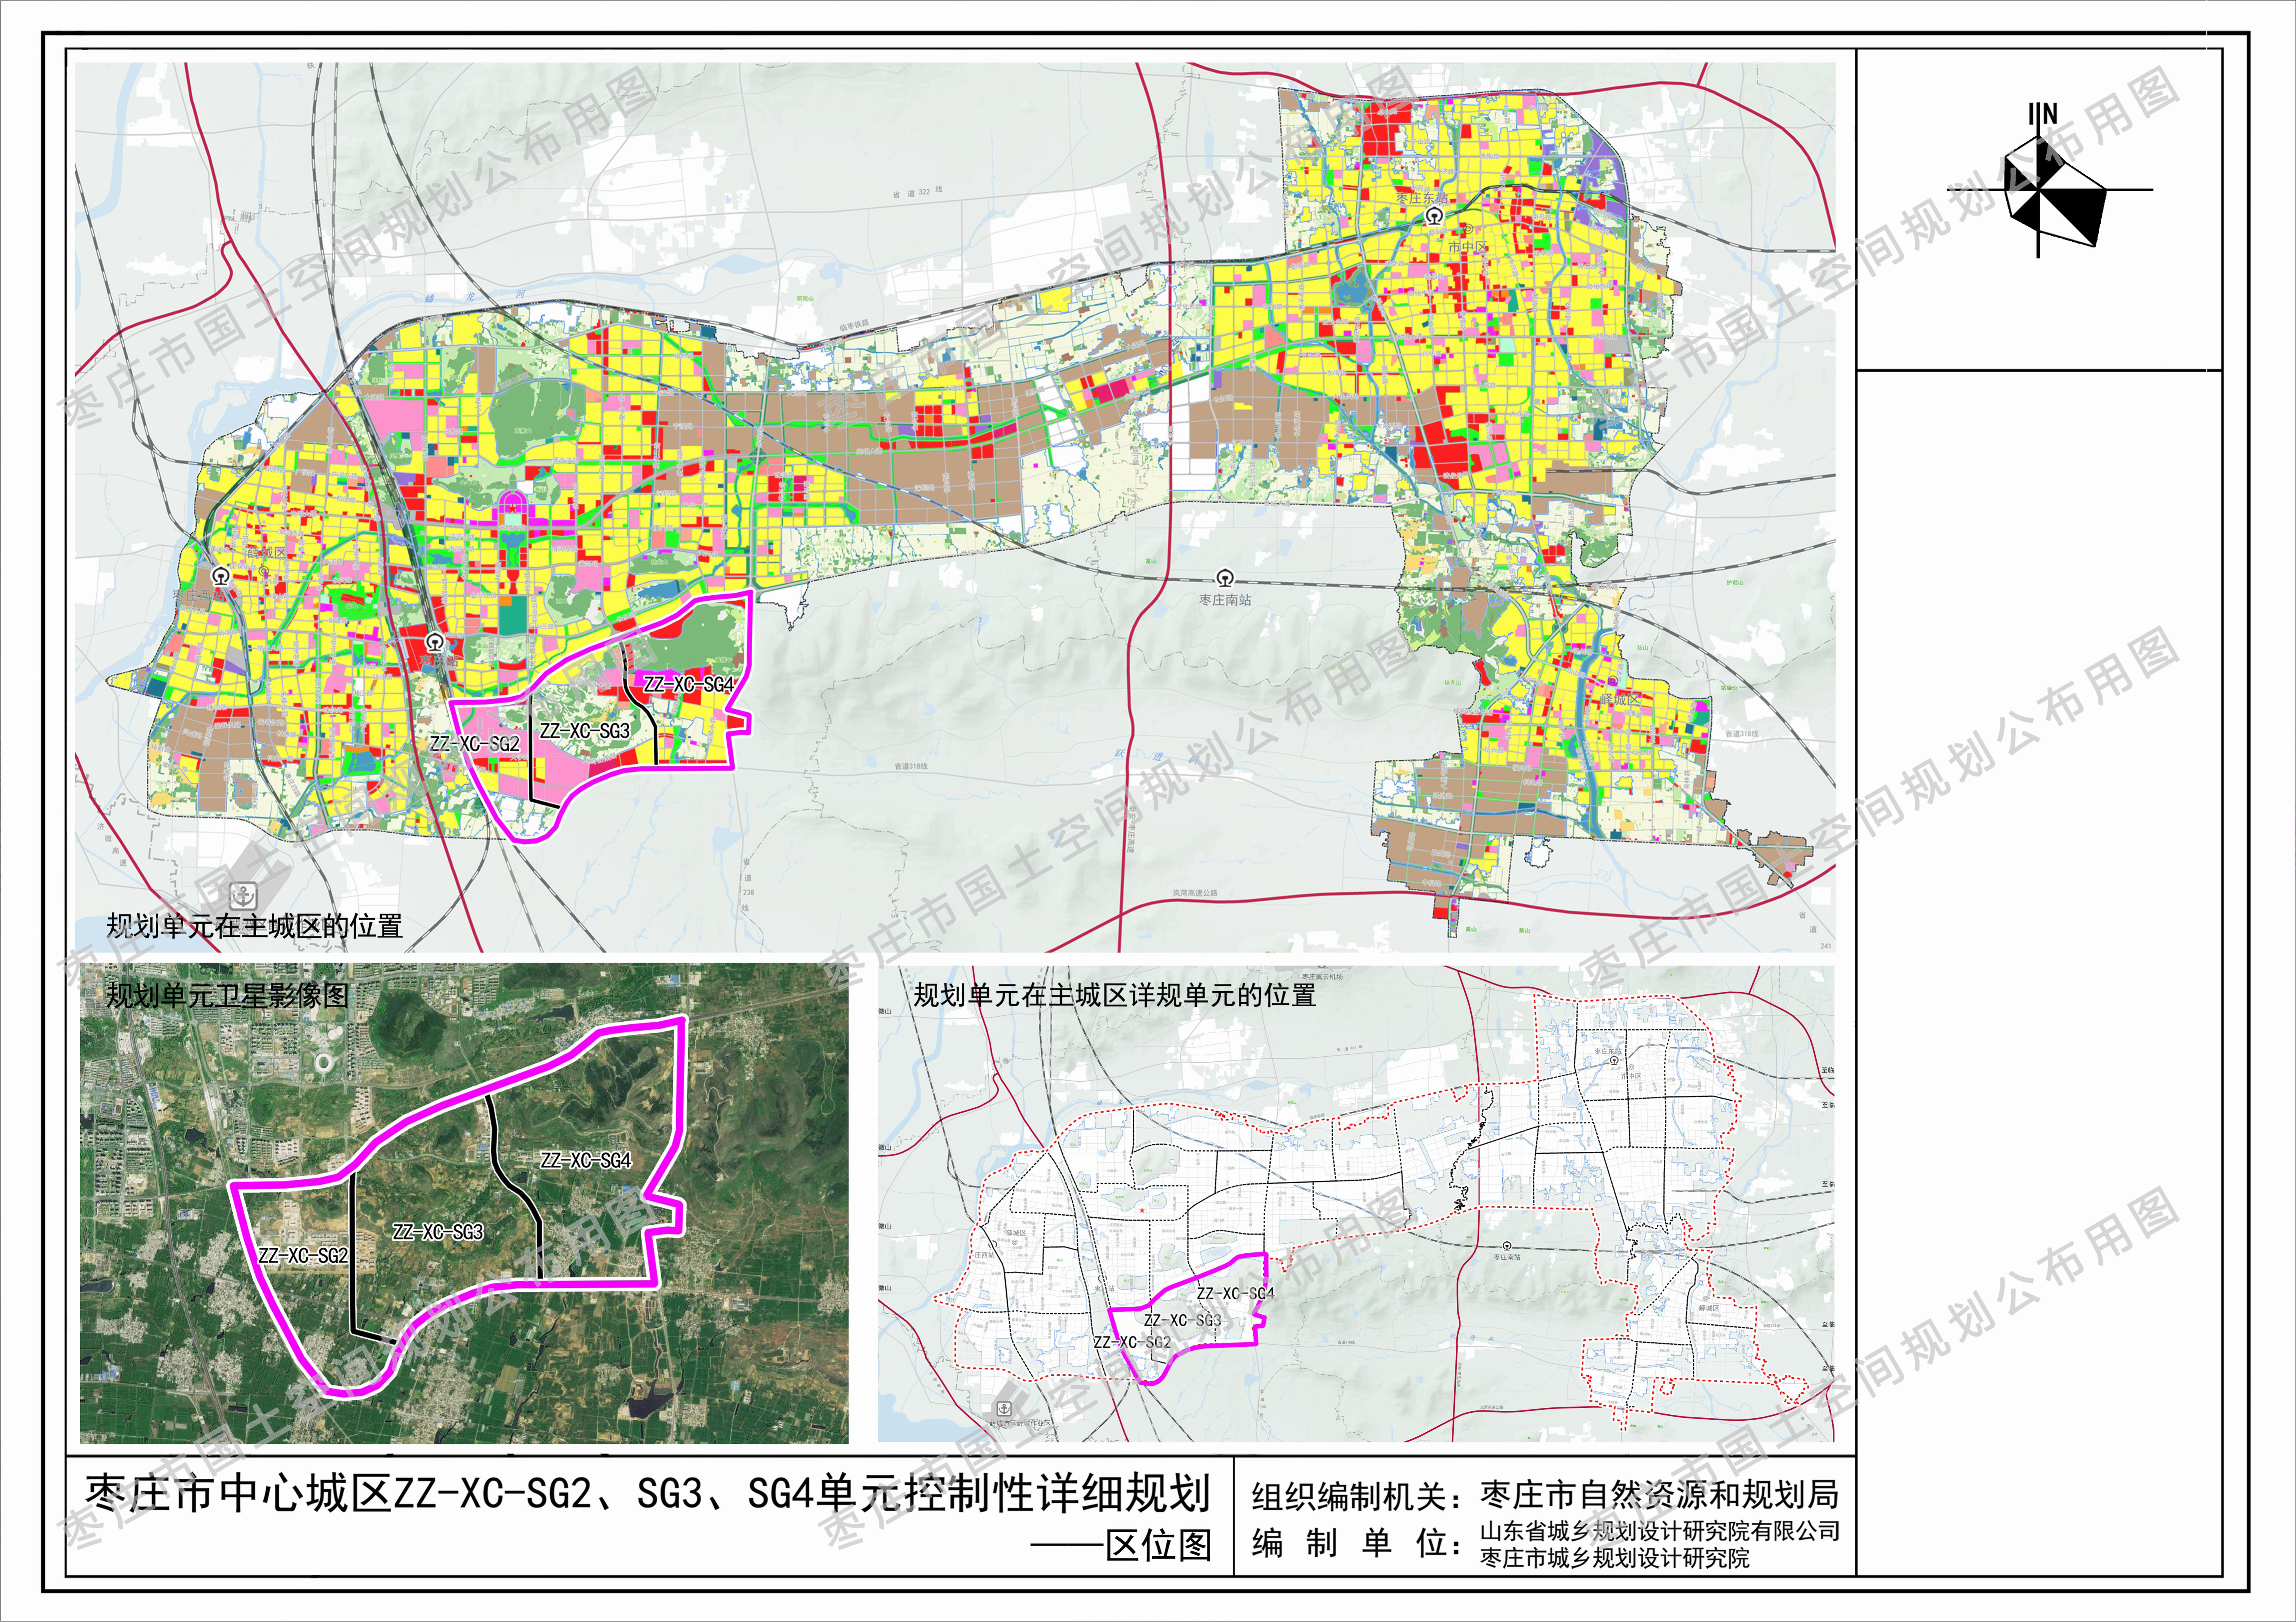This screenshot has height=1622, width=2296.
Task: Click the 规划单元卫星影像图 caption
Action: click(x=227, y=995)
